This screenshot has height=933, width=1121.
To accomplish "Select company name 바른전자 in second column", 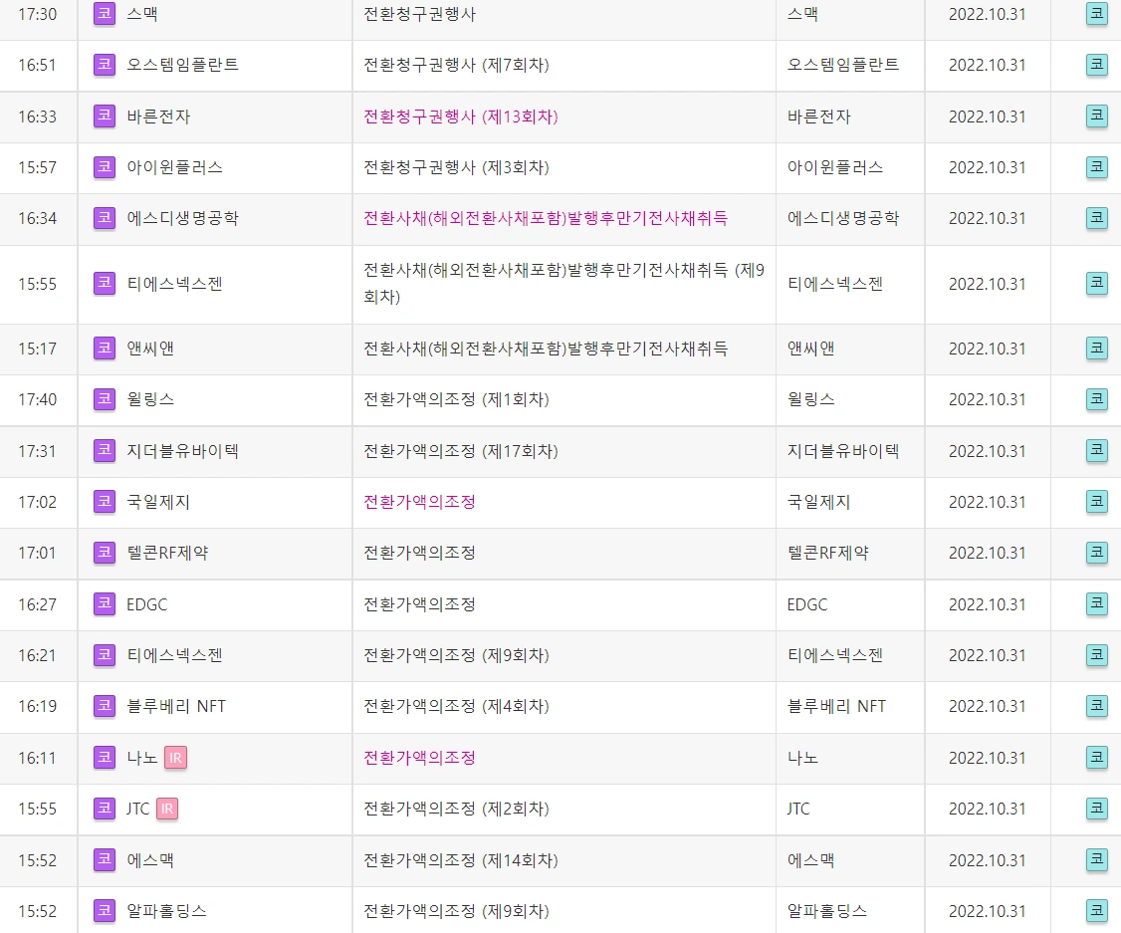I will [x=158, y=116].
